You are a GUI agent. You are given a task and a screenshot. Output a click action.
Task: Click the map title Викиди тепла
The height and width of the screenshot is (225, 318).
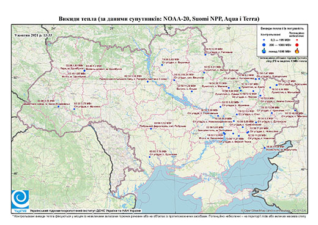(159, 19)
